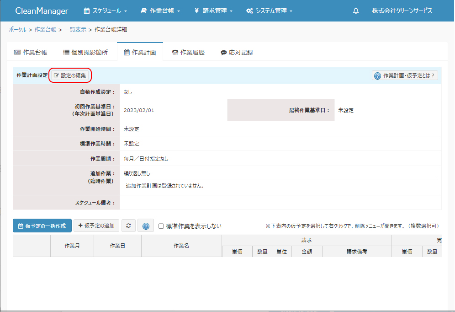Click the 一覧表示 breadcrumb link
The width and height of the screenshot is (455, 312).
[x=75, y=30]
